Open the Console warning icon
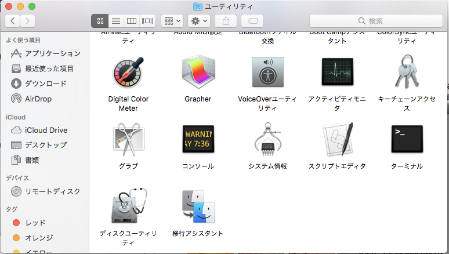 coord(198,139)
